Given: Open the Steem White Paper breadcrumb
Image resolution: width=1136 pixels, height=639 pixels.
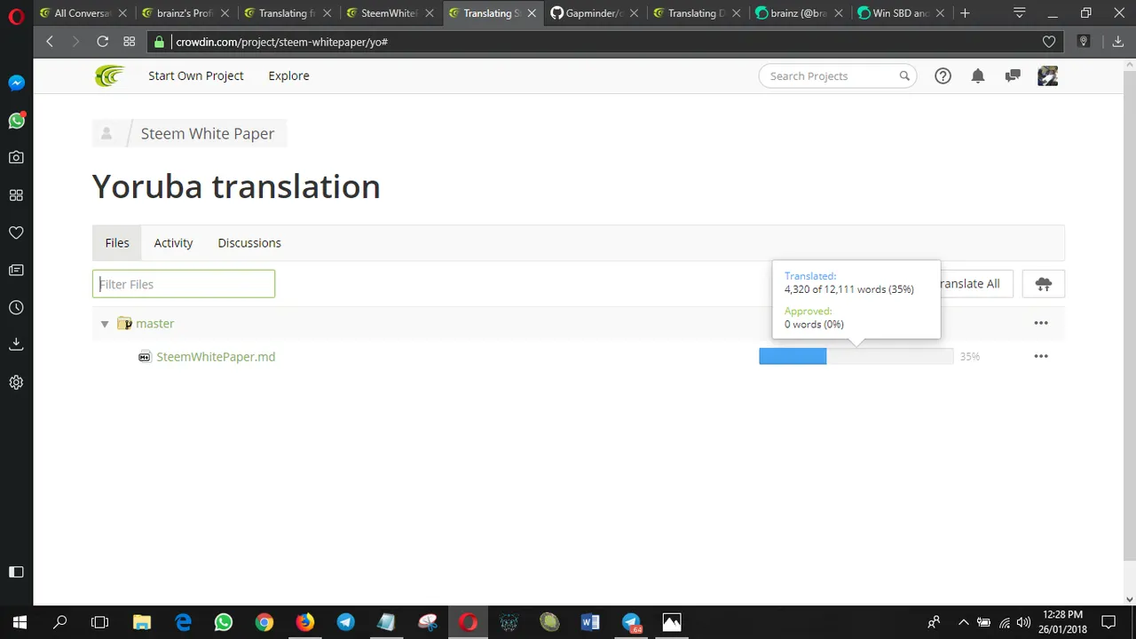Looking at the screenshot, I should click(x=207, y=134).
